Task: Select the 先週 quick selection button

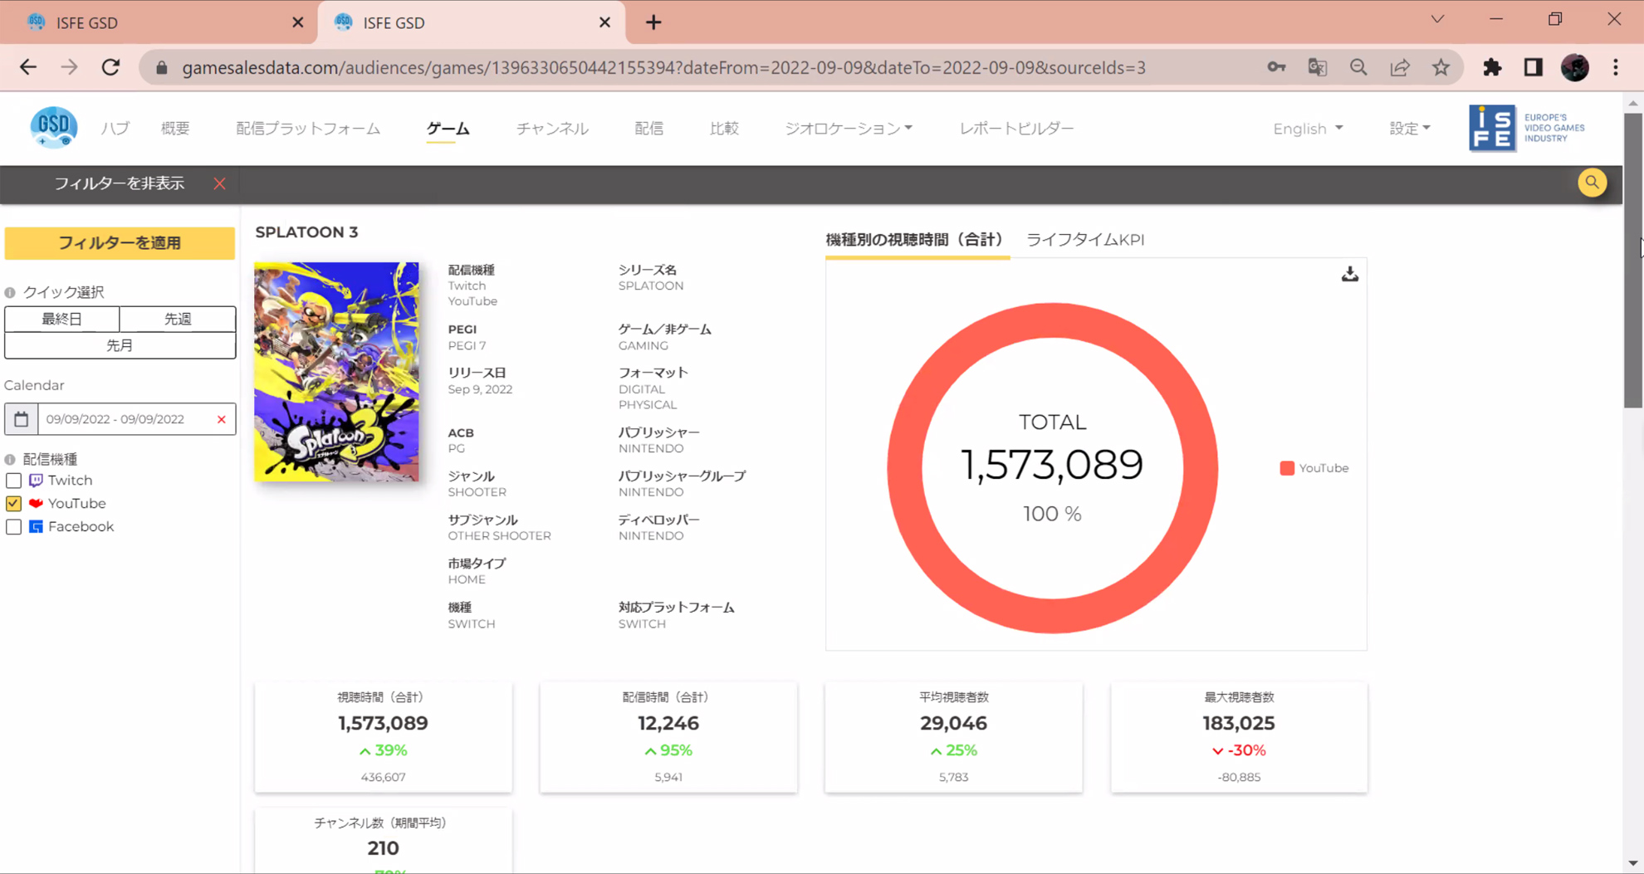Action: 178,319
